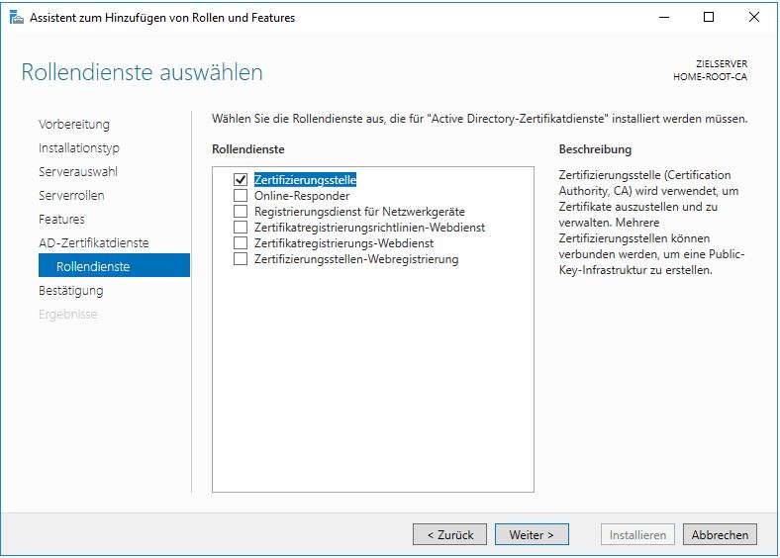Image resolution: width=780 pixels, height=558 pixels.
Task: Tick Zertifikatregistrierungsrichtlinien-Webdienst checkbox
Action: tap(240, 228)
